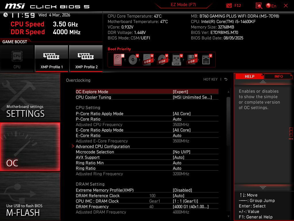Open DRAM Frequency selection
Viewport: 294px width, 221px height.
pyautogui.click(x=147, y=206)
